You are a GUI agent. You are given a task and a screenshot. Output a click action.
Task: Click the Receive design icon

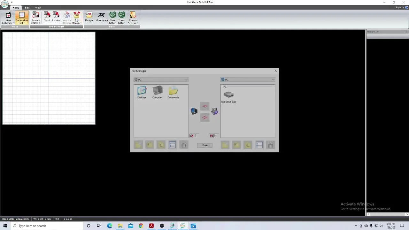point(56,17)
